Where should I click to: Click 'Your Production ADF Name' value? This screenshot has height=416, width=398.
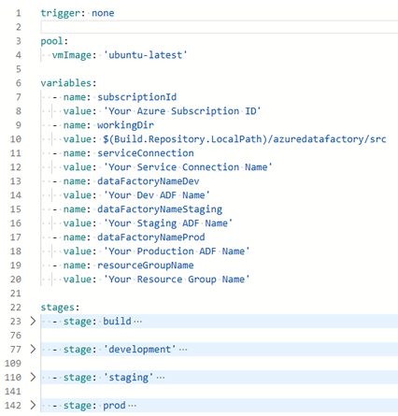coord(177,251)
